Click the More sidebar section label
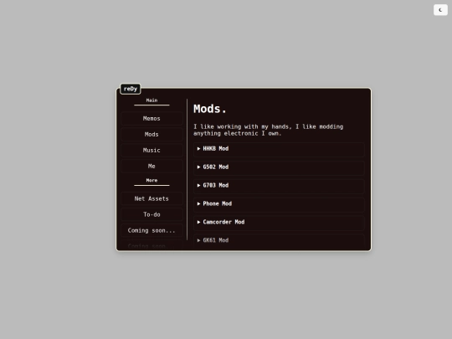 pos(152,181)
